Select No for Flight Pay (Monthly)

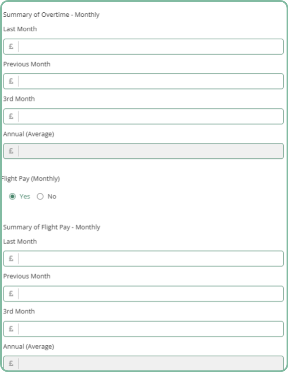(x=40, y=197)
